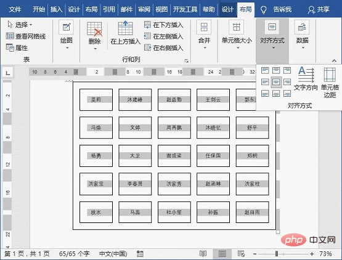Click Cell Margins (单元格边距) button
342x260 pixels.
coord(330,83)
